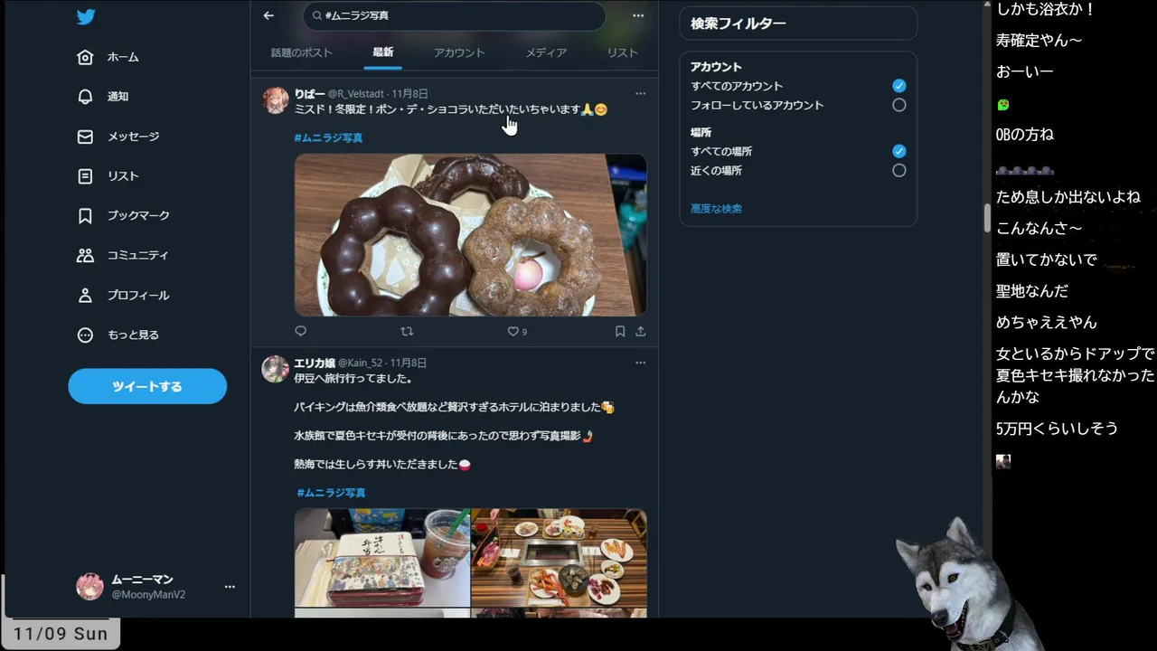Viewport: 1157px width, 651px height.
Task: Switch to the アカウント tab
Action: pos(459,52)
